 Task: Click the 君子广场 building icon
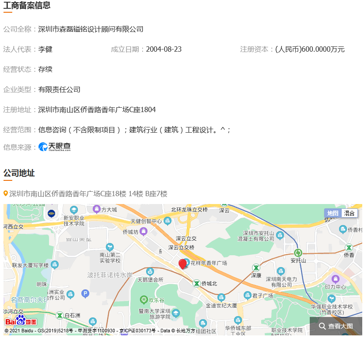[x=248, y=296]
